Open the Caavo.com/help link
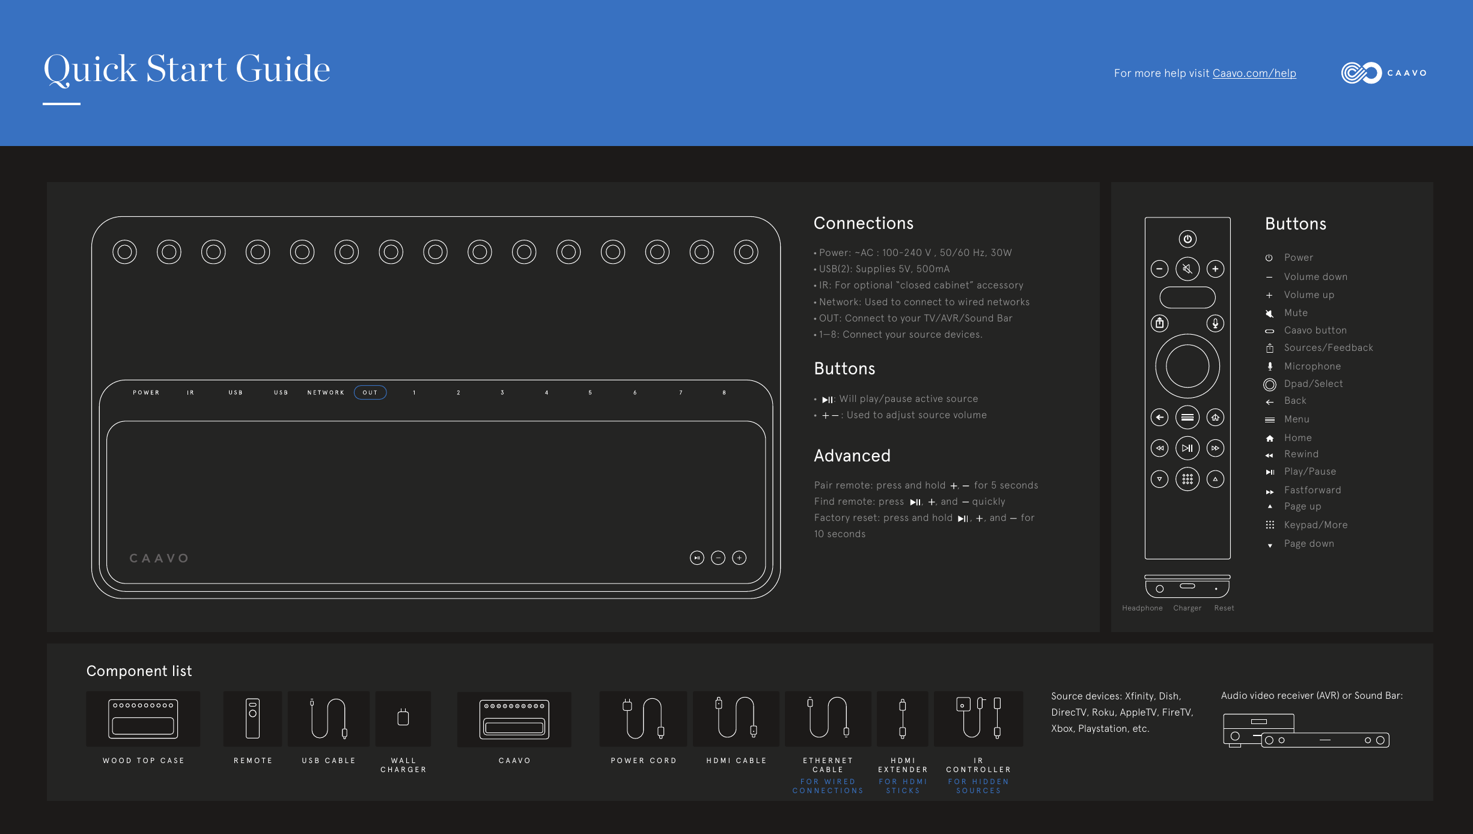This screenshot has height=834, width=1473. [x=1254, y=73]
